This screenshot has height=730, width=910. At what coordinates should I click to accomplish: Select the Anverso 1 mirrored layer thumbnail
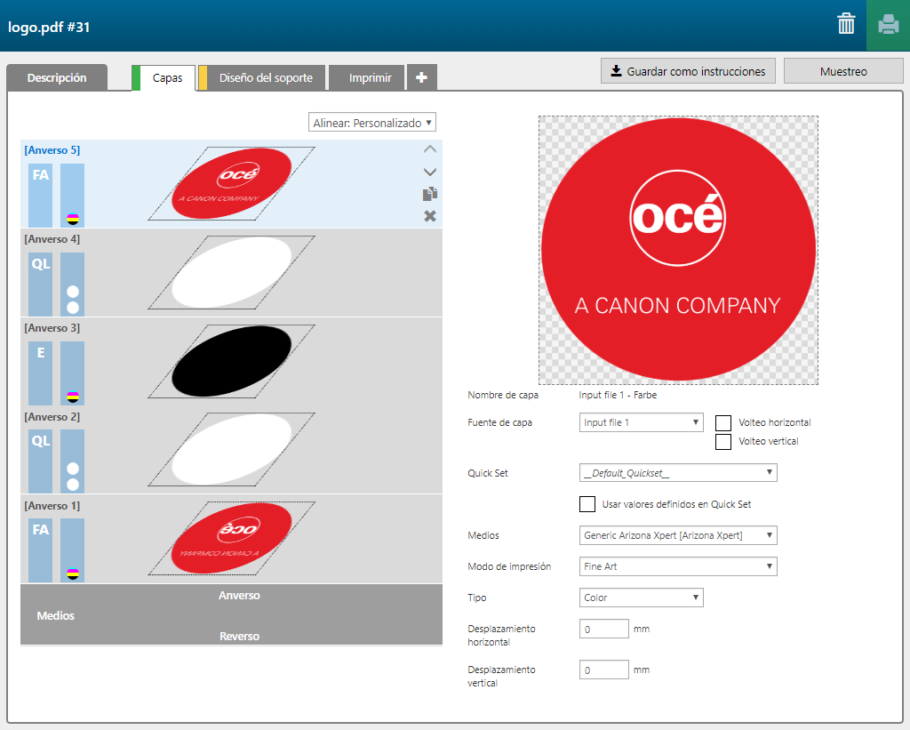click(x=232, y=538)
